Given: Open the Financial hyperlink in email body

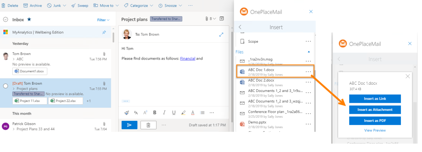Looking at the screenshot, I should click(x=188, y=58).
